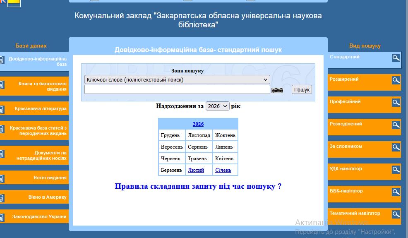Click the 2026 year header link
This screenshot has width=408, height=238.
coord(198,124)
